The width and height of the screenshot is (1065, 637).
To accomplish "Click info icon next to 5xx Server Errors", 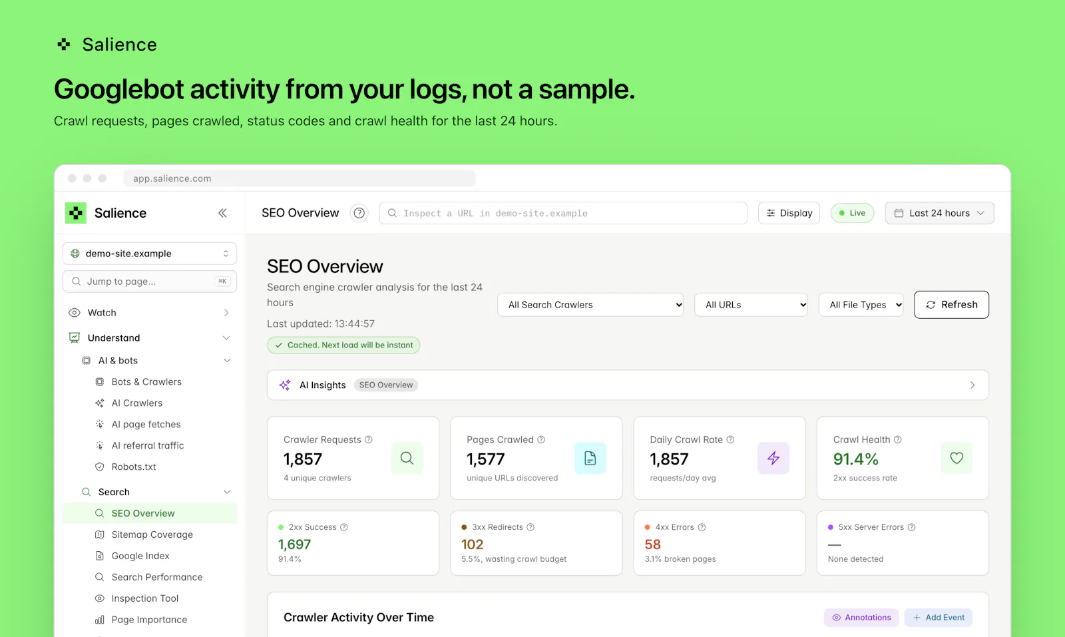I will click(x=912, y=527).
